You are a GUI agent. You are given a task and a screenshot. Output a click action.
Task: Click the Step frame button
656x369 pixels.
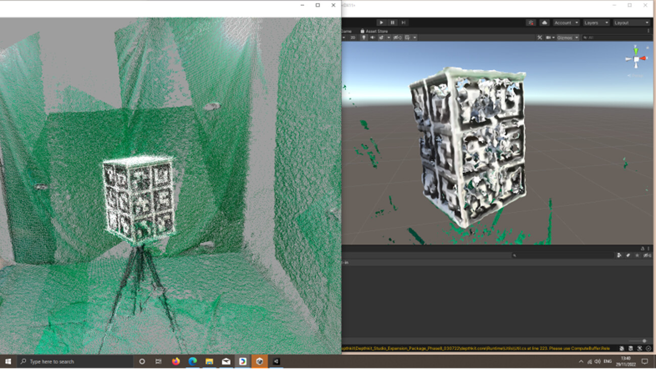click(x=403, y=23)
